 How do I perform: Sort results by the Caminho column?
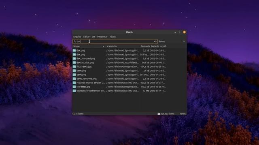coord(123,46)
